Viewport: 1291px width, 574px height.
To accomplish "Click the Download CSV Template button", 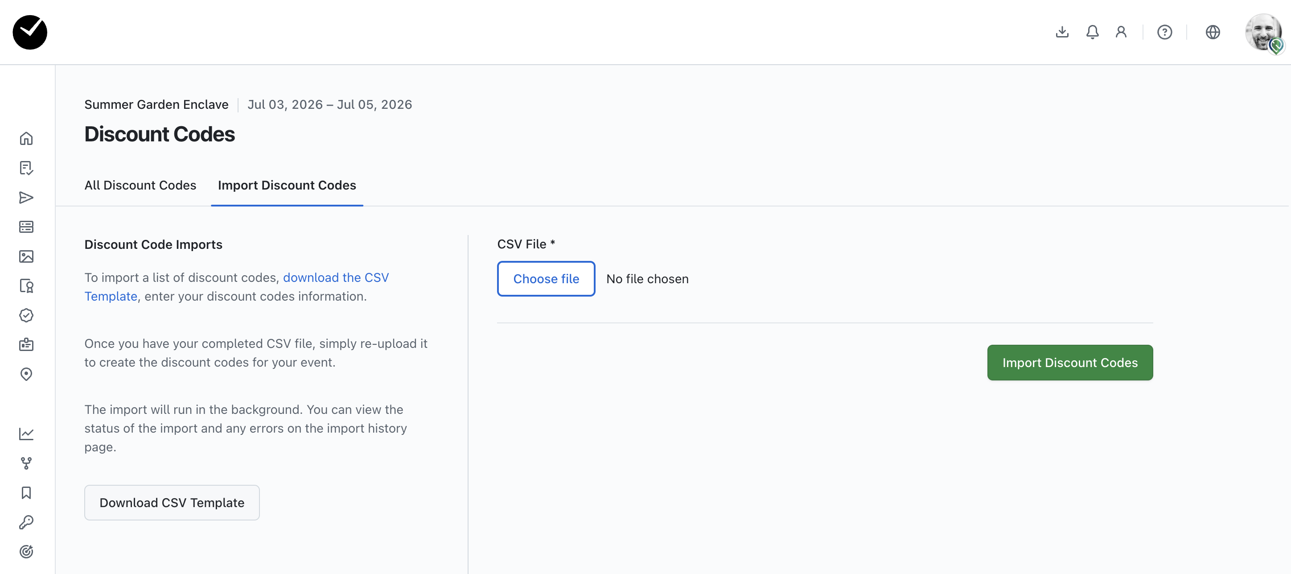I will pyautogui.click(x=172, y=502).
